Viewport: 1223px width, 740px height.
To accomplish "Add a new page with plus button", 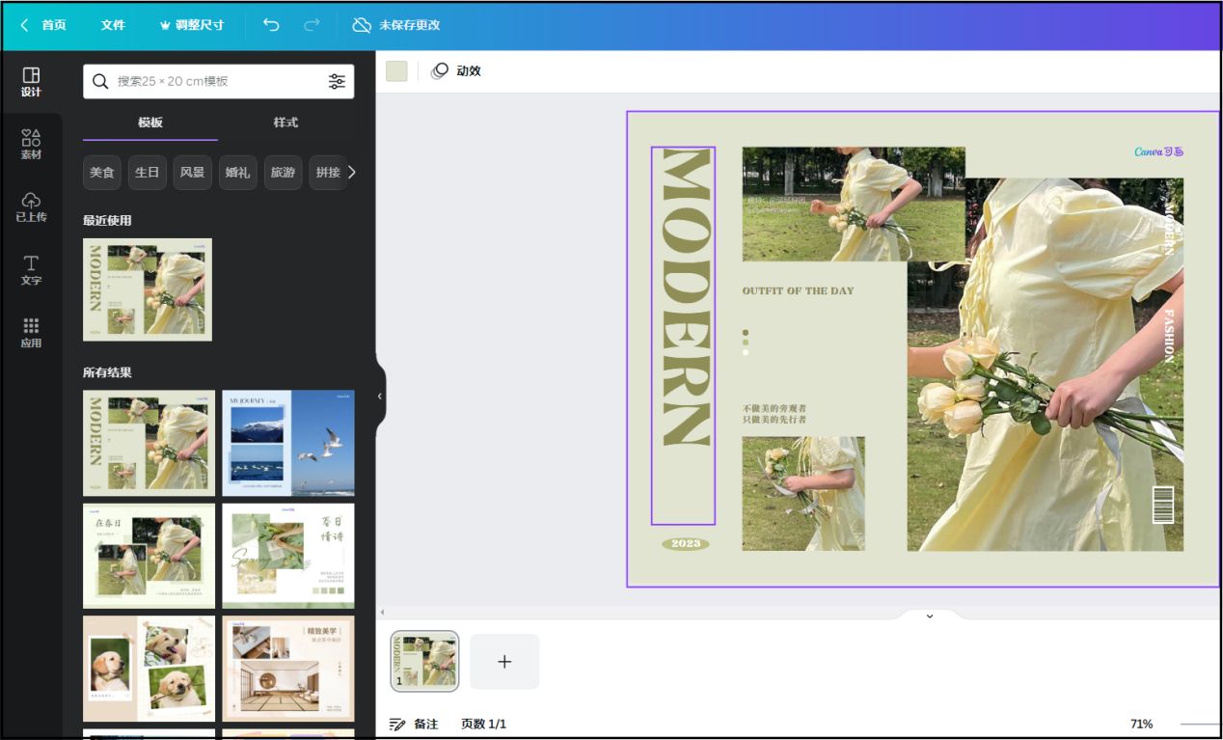I will 504,662.
